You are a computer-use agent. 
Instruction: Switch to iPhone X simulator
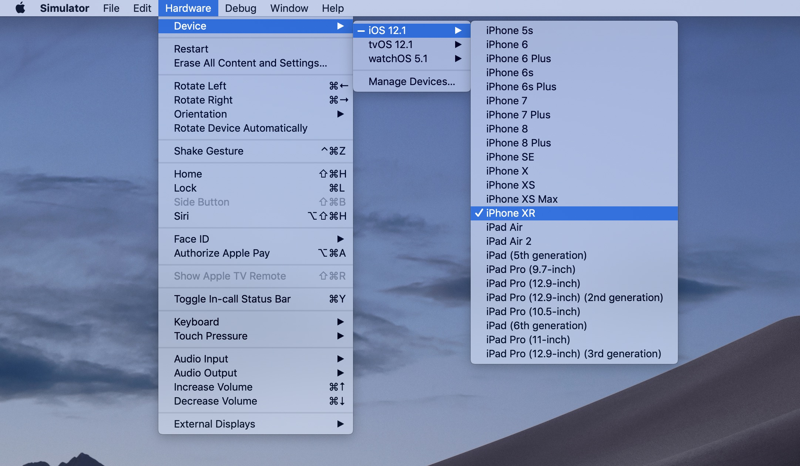tap(574, 171)
